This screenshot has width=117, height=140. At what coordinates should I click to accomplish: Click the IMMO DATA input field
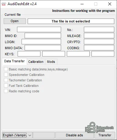pos(43,48)
